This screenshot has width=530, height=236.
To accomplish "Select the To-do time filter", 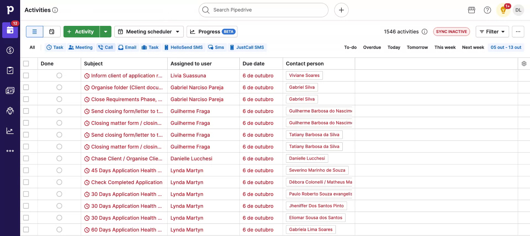I will 350,47.
